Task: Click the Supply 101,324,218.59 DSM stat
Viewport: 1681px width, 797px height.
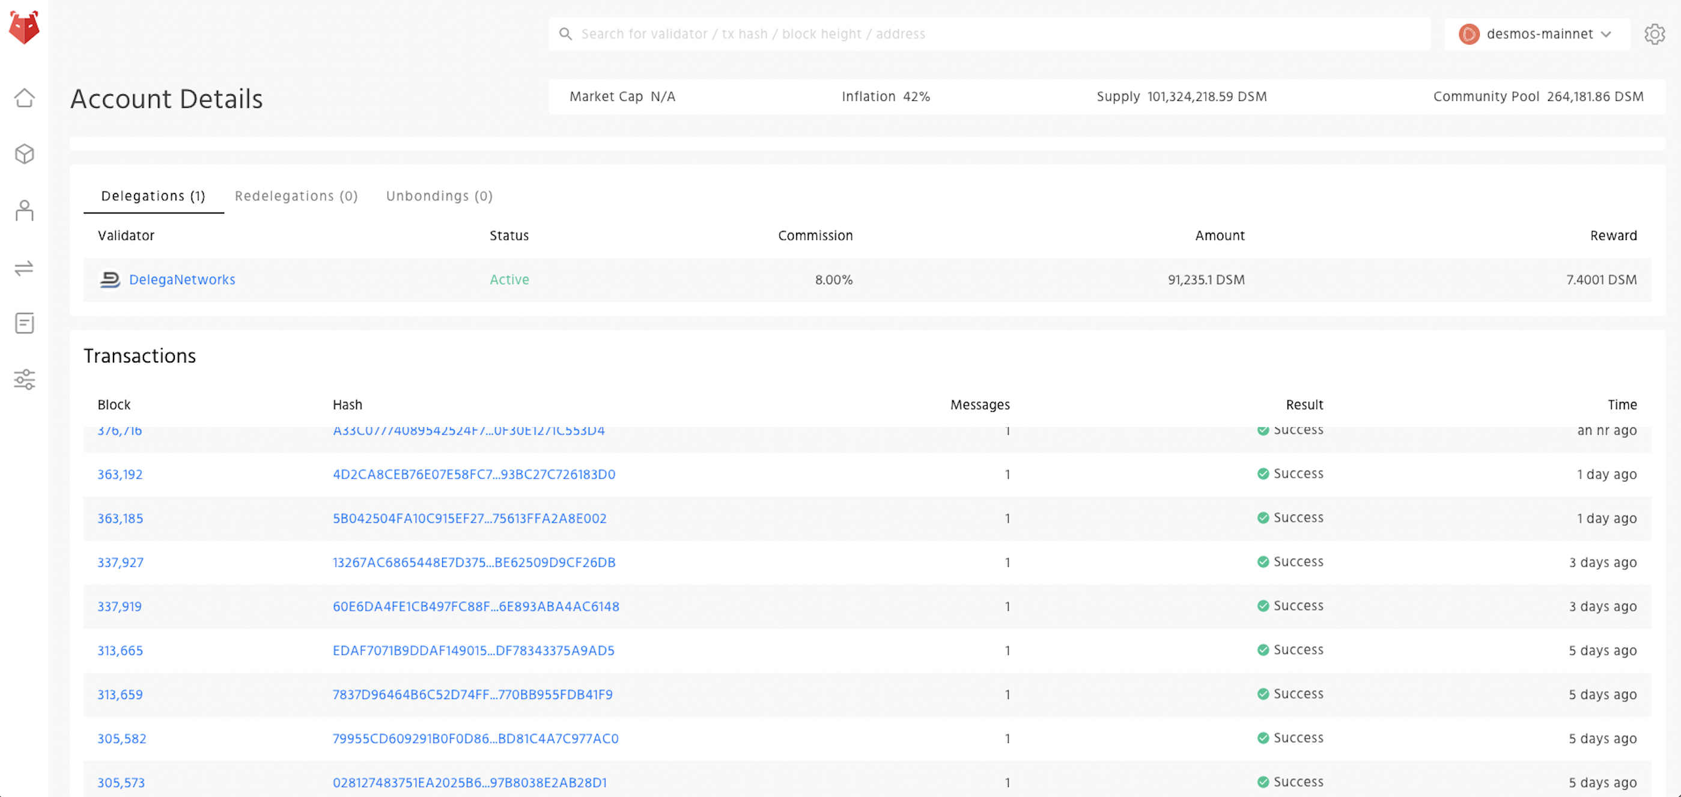Action: click(x=1181, y=97)
